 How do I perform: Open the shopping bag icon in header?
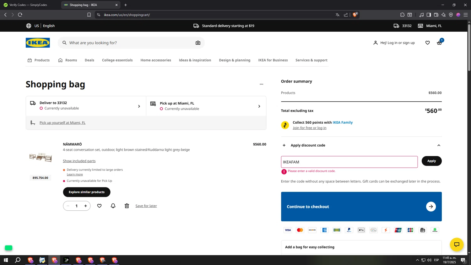click(x=439, y=43)
